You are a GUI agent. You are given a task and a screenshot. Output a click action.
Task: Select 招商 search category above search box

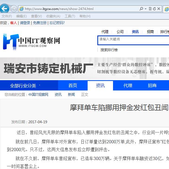pos(150,32)
